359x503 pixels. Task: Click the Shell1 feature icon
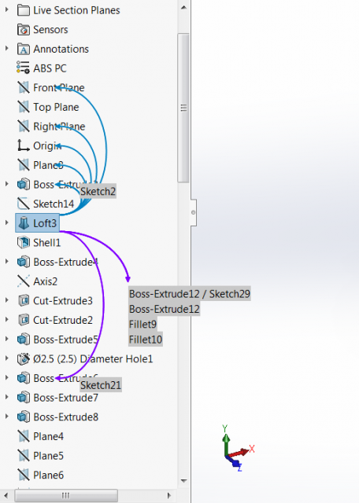tap(24, 243)
